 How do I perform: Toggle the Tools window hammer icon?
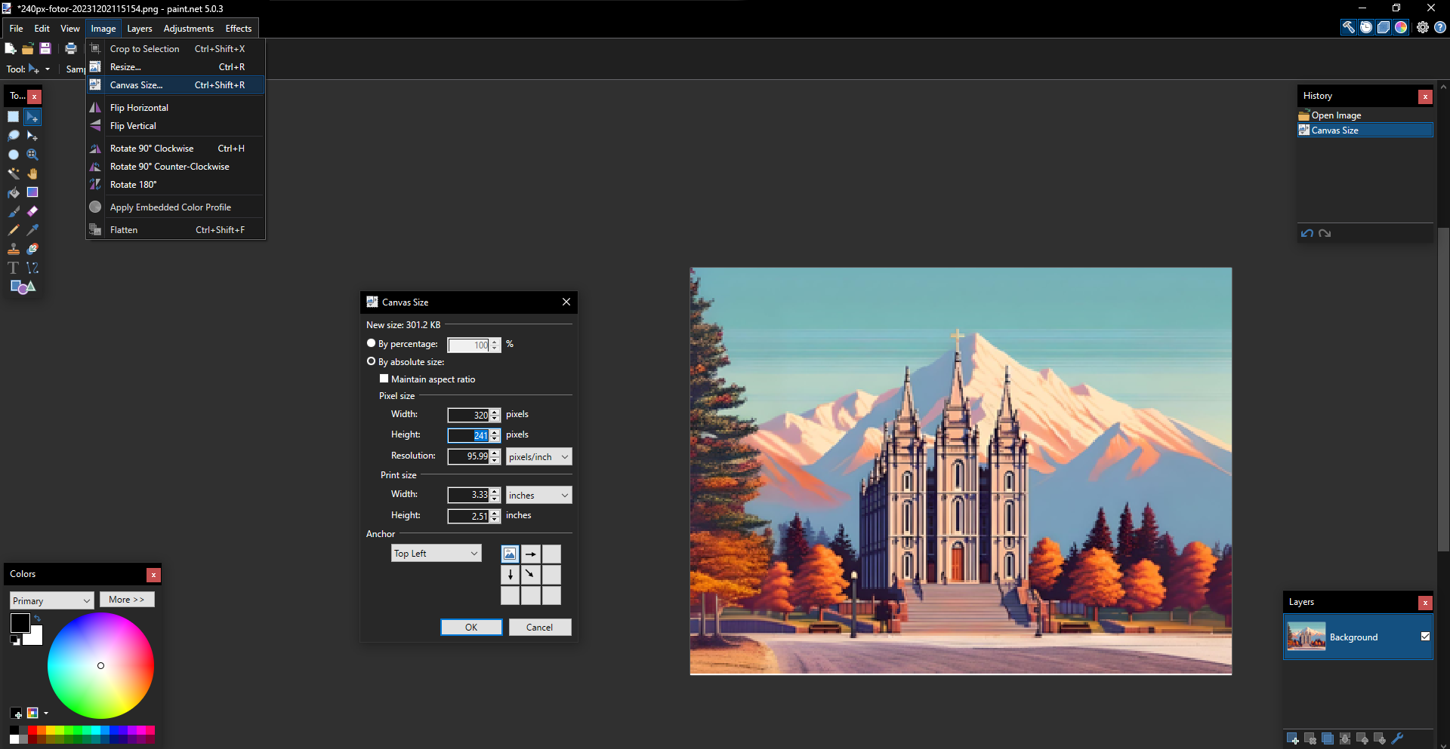1348,27
